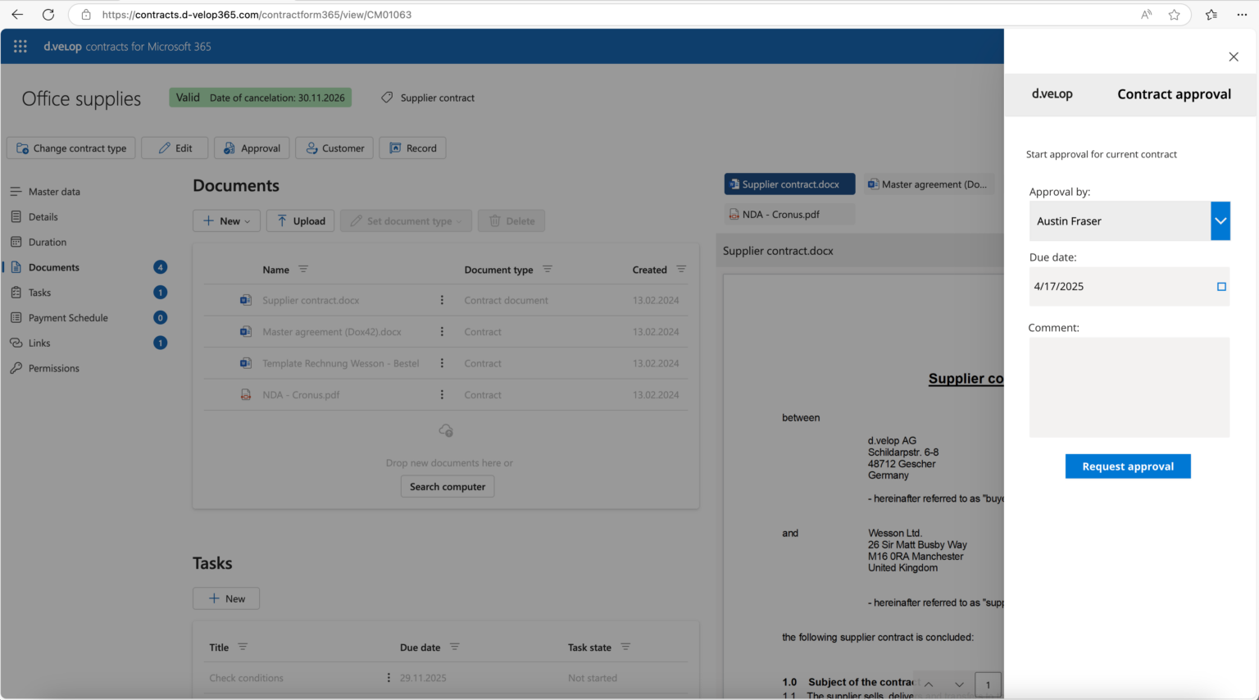Click the Supplier contract tag icon
Image resolution: width=1259 pixels, height=700 pixels.
386,97
